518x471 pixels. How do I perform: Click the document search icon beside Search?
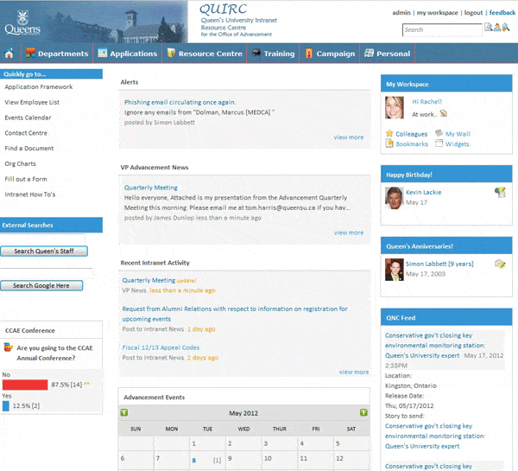pyautogui.click(x=489, y=27)
